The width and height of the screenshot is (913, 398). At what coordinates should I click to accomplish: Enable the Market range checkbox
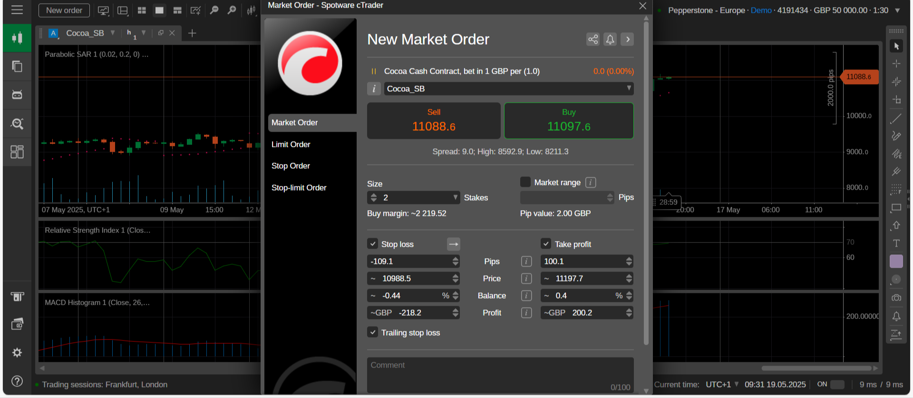(x=525, y=182)
